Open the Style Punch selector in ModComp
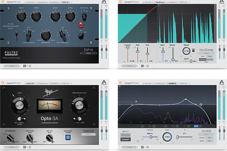 coord(210,56)
